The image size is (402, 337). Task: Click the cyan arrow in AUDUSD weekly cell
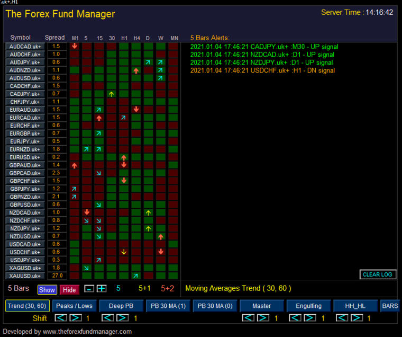pyautogui.click(x=160, y=78)
